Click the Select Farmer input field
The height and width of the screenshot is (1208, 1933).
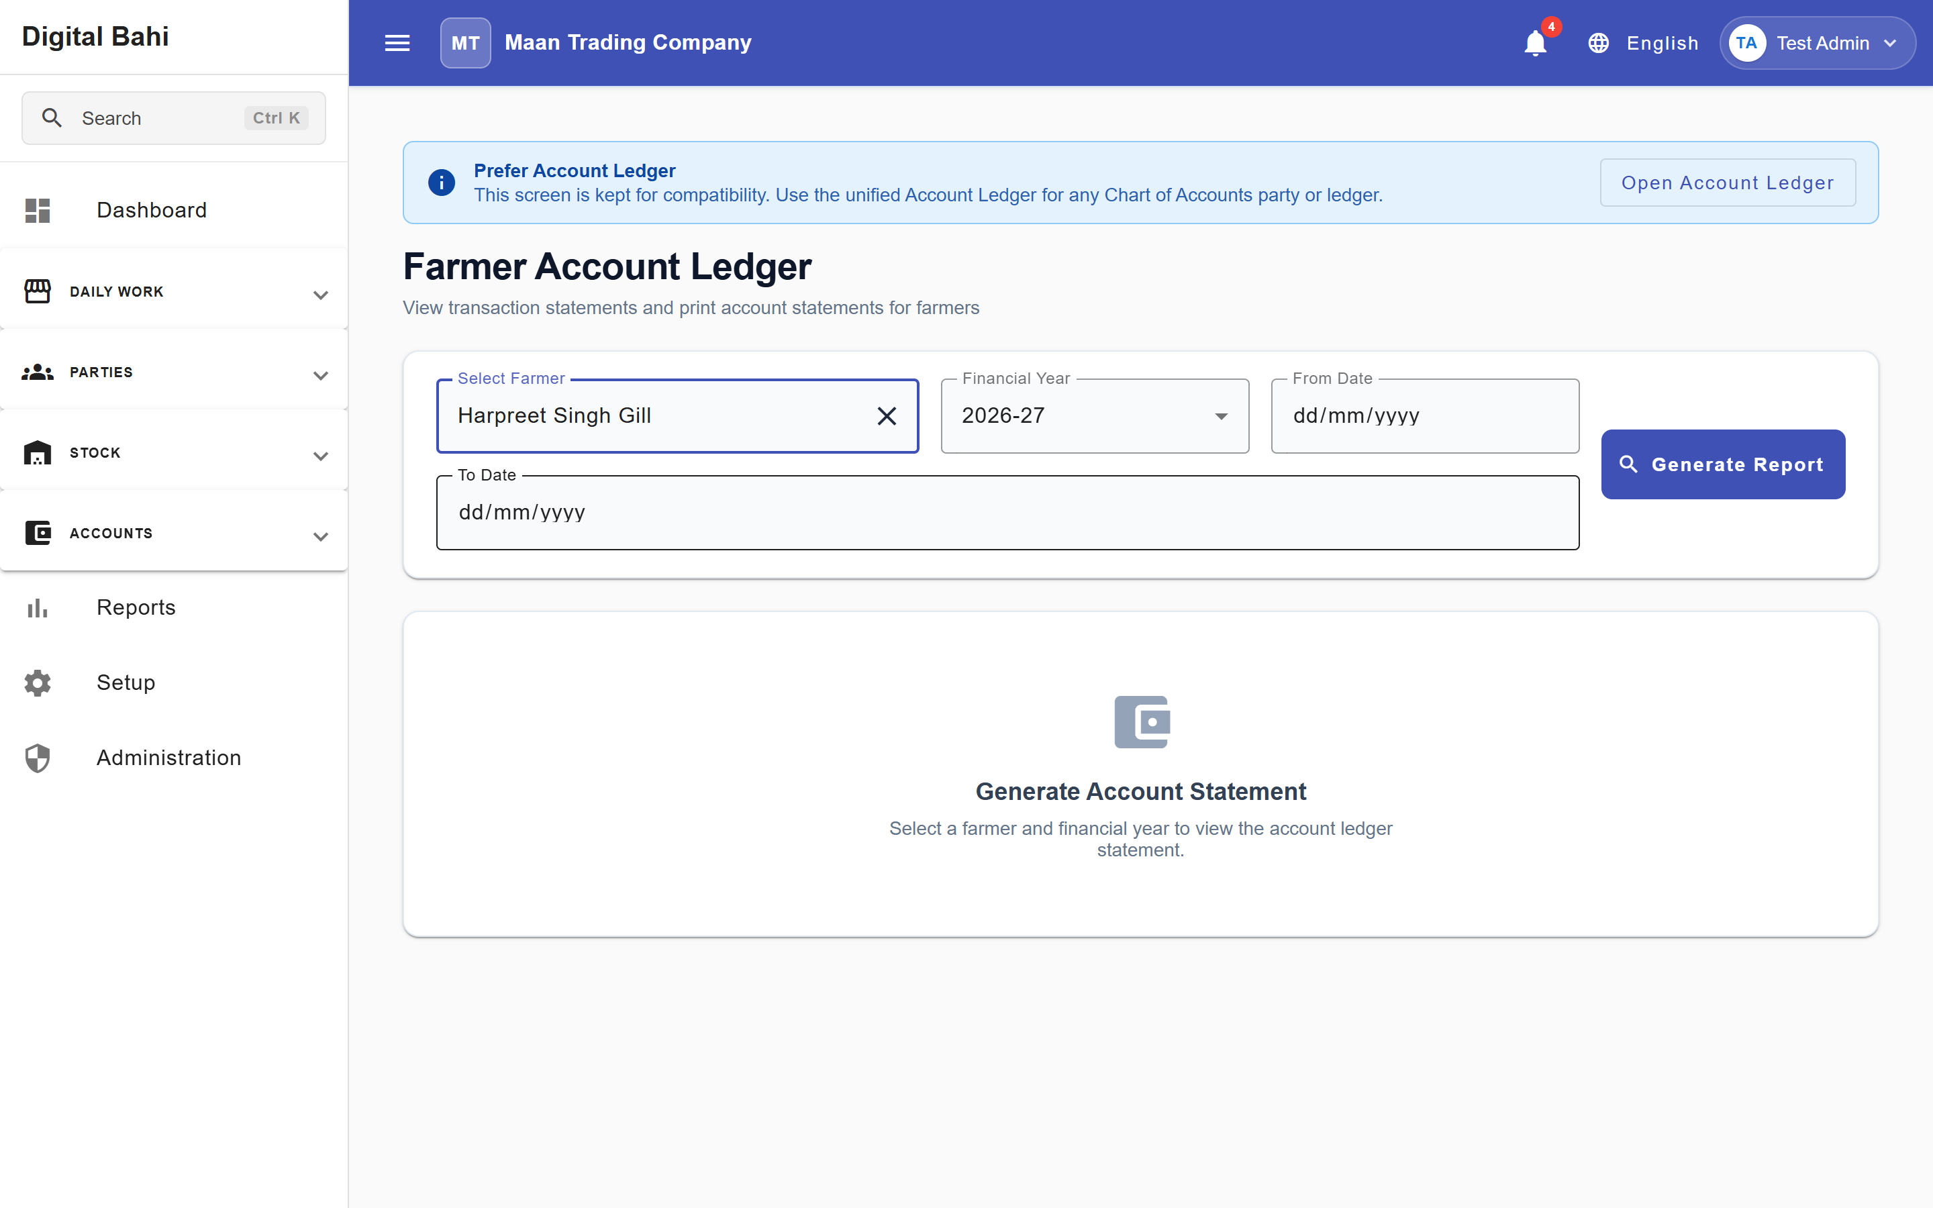tap(677, 416)
